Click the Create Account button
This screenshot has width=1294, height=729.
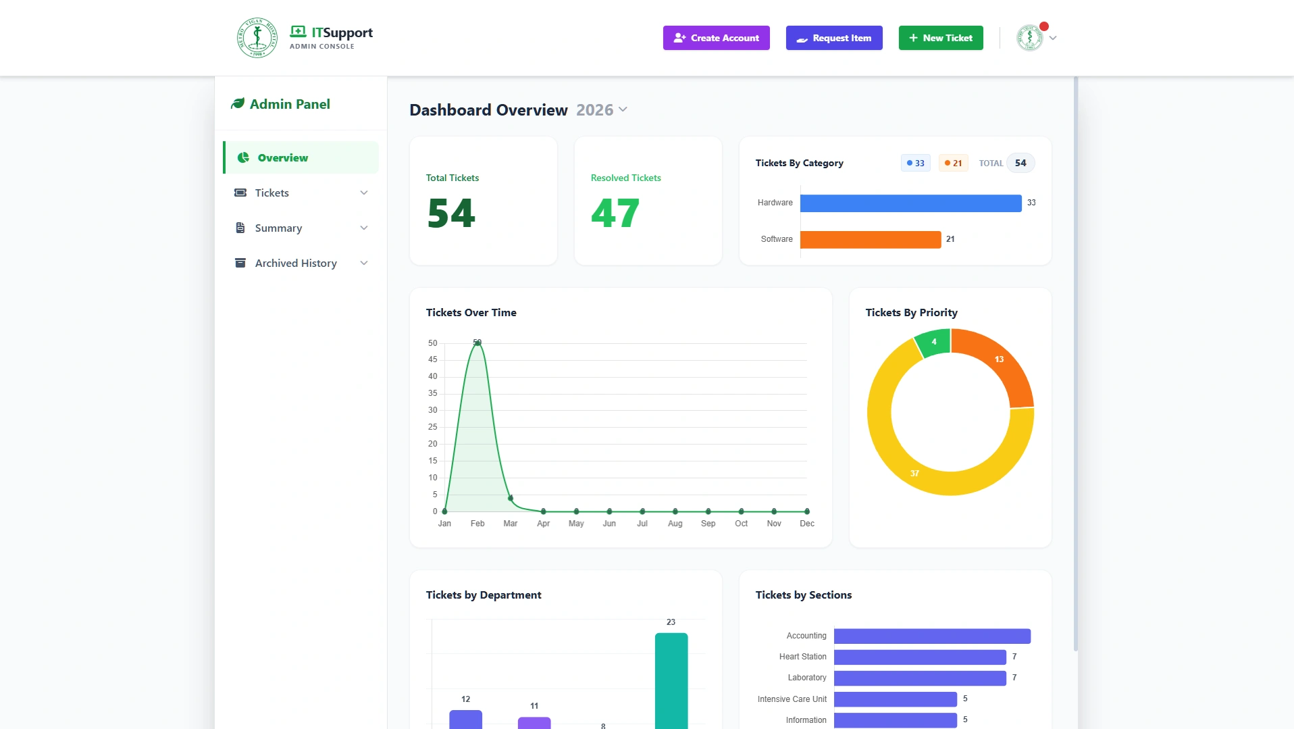pyautogui.click(x=716, y=38)
